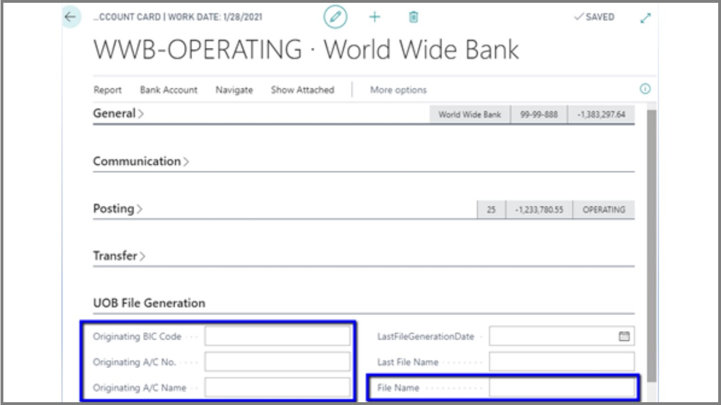Click the Last File Name field
The height and width of the screenshot is (405, 721).
562,362
